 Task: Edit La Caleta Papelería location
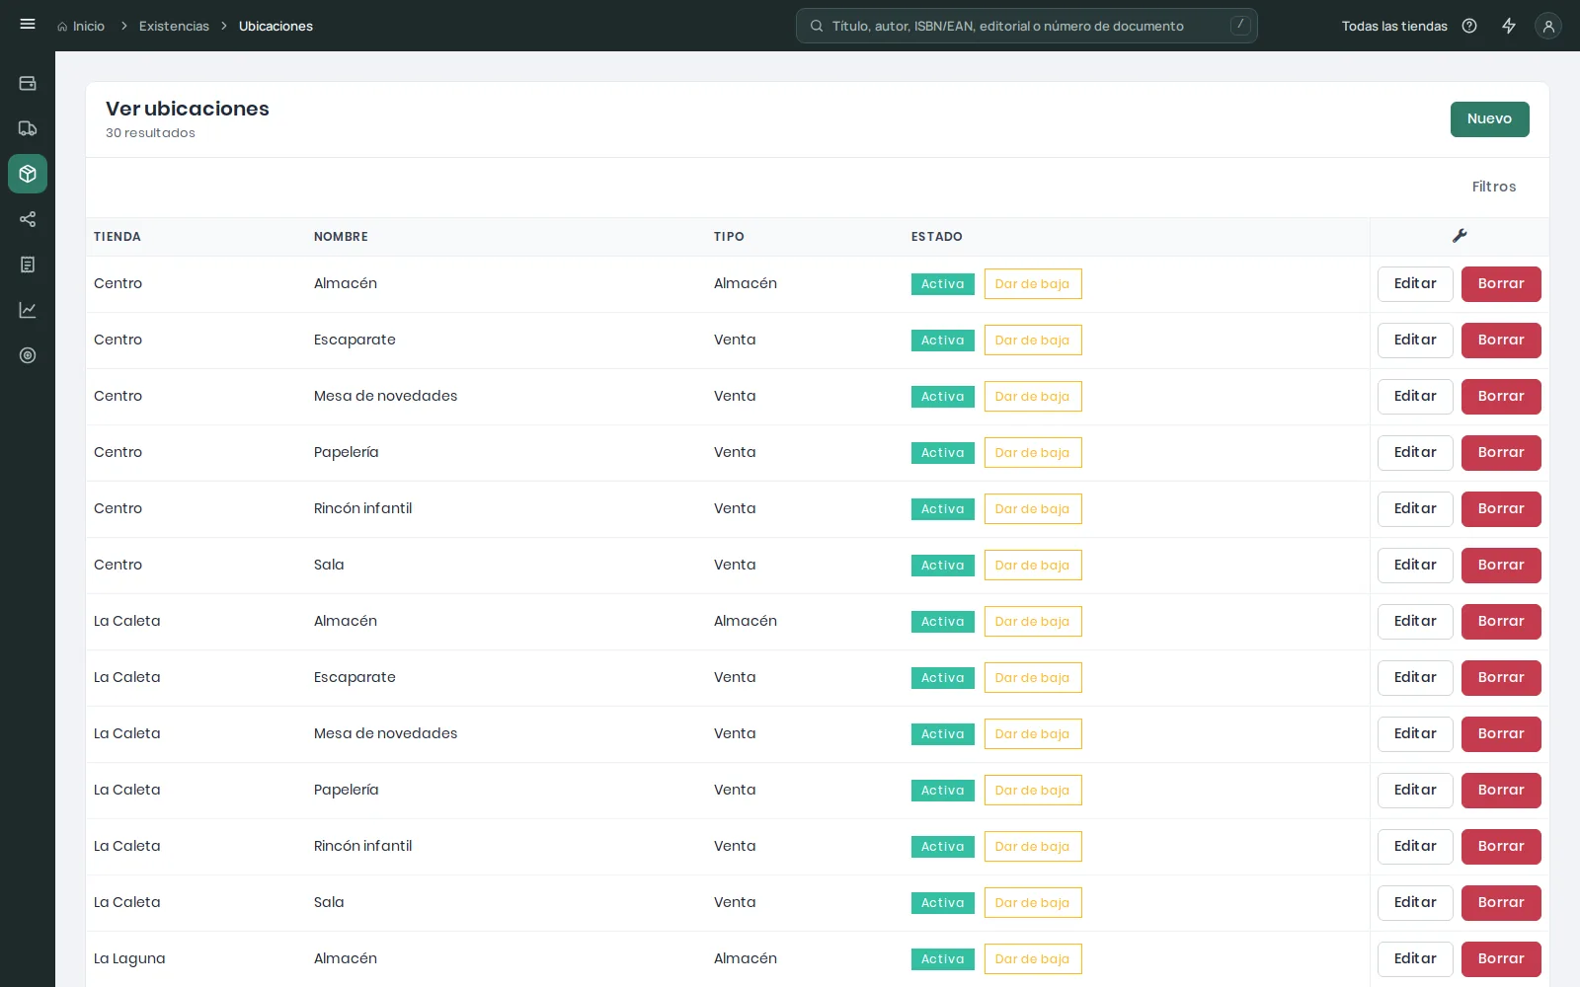pyautogui.click(x=1415, y=791)
